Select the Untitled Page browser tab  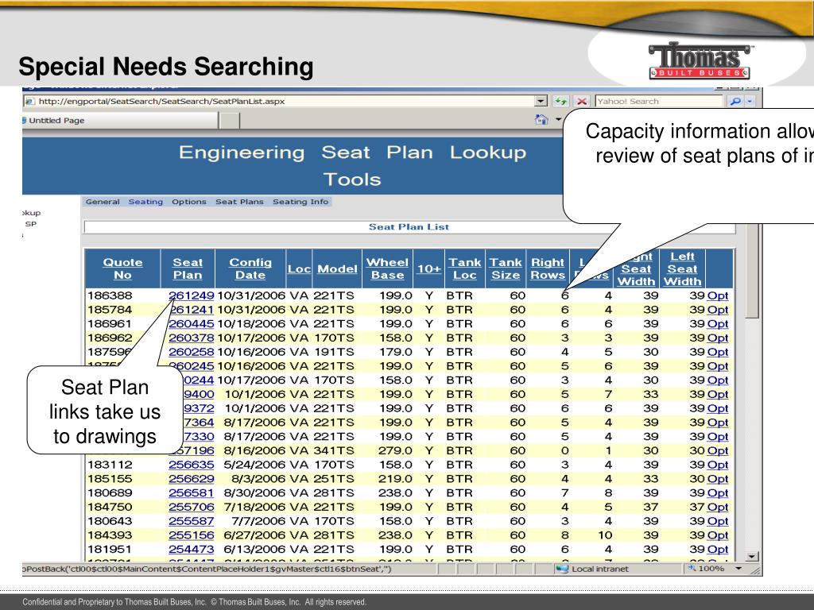point(119,121)
